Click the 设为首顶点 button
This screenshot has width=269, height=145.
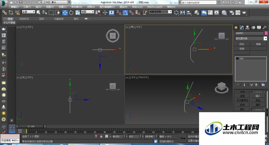pyautogui.click(x=242, y=100)
